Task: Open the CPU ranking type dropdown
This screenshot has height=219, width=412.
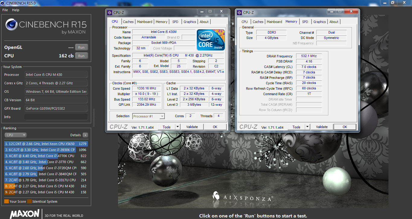Action: pyautogui.click(x=15, y=135)
